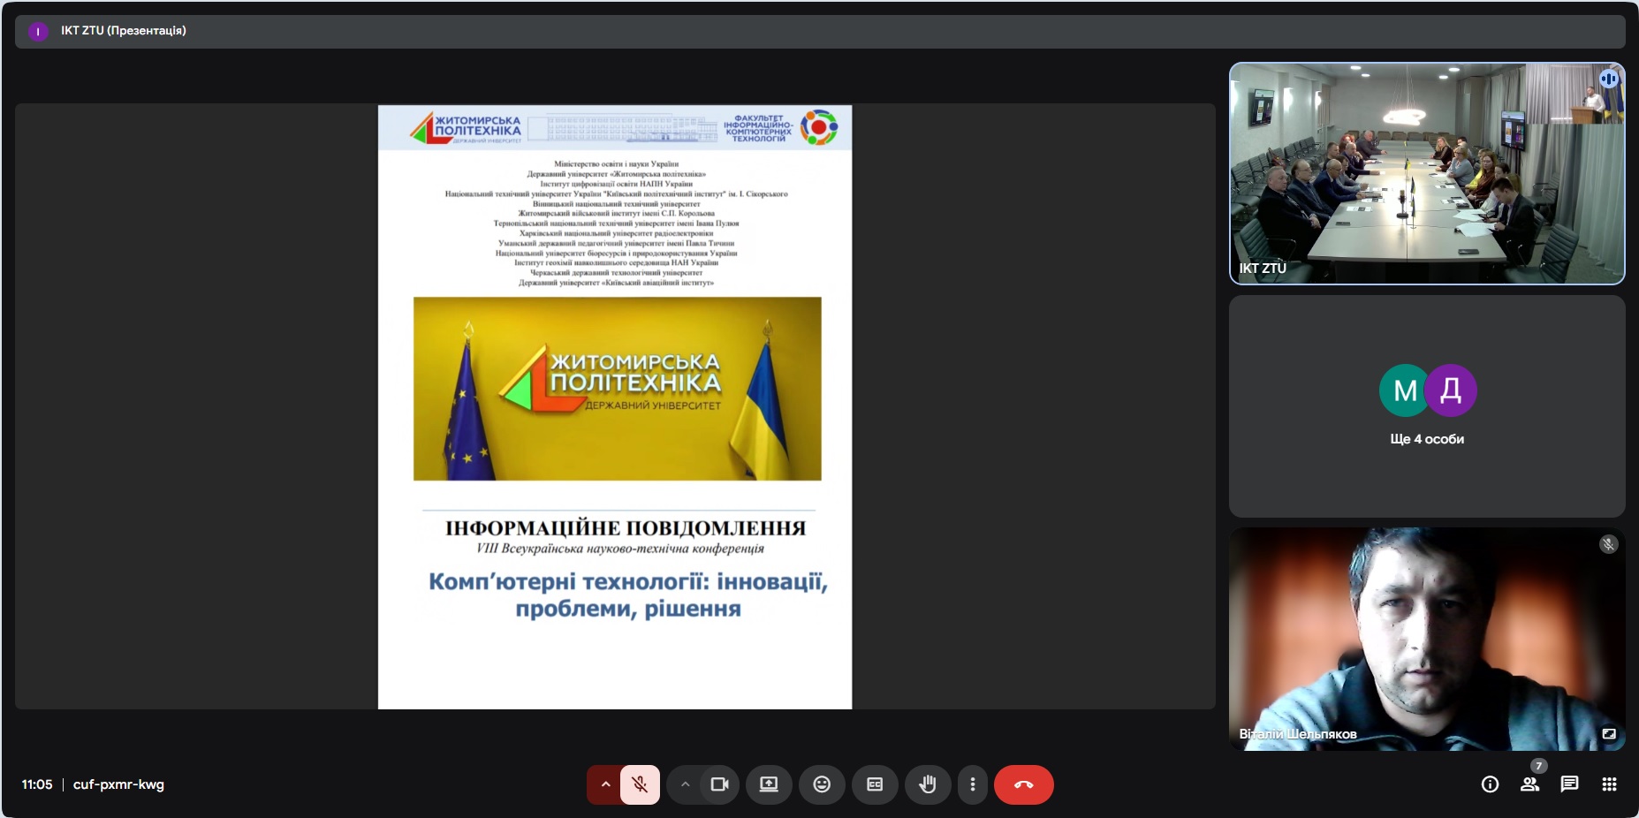Open more options menu

[973, 784]
